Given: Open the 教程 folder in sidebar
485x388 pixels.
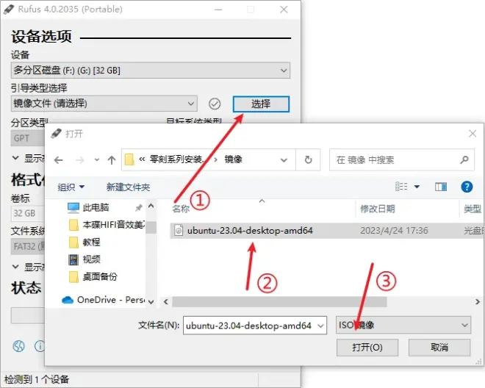Looking at the screenshot, I should [91, 242].
